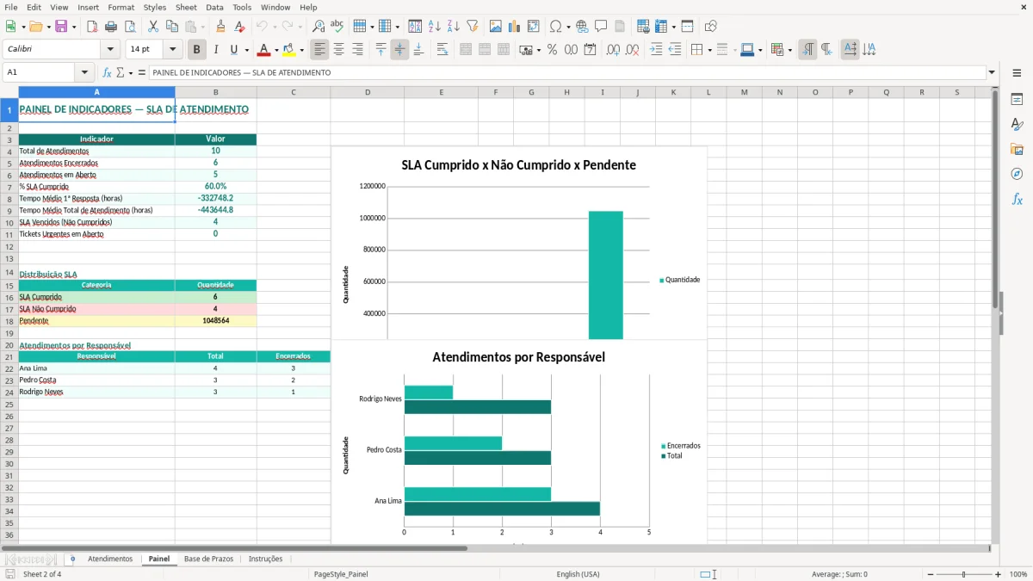Viewport: 1033px width, 581px height.
Task: Click the Export as PDF icon
Action: click(92, 27)
